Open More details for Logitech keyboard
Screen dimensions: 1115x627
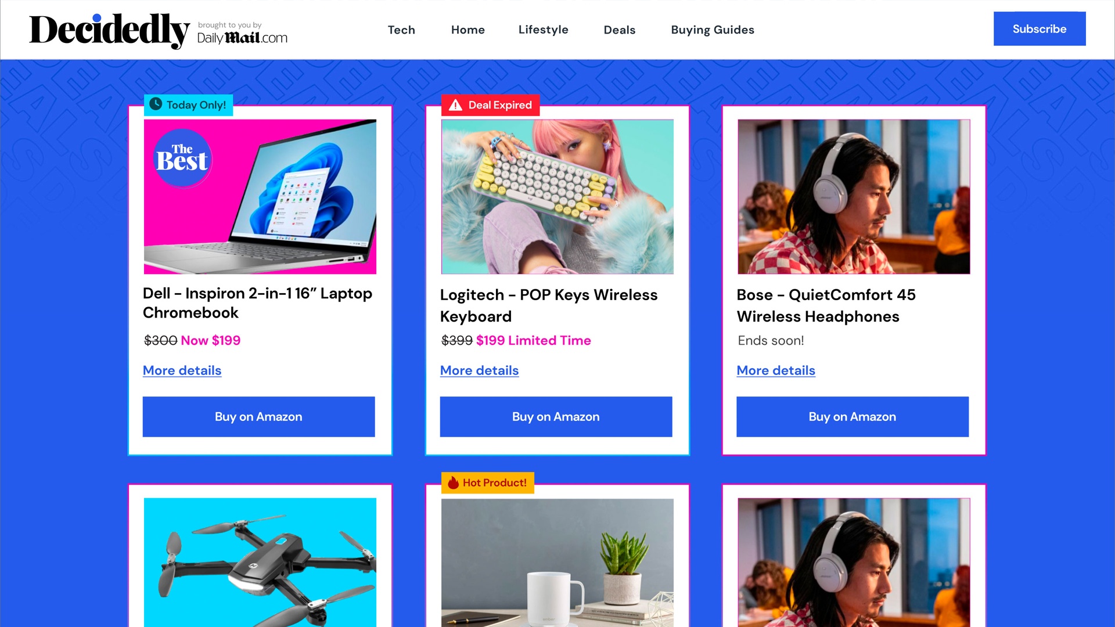coord(480,370)
